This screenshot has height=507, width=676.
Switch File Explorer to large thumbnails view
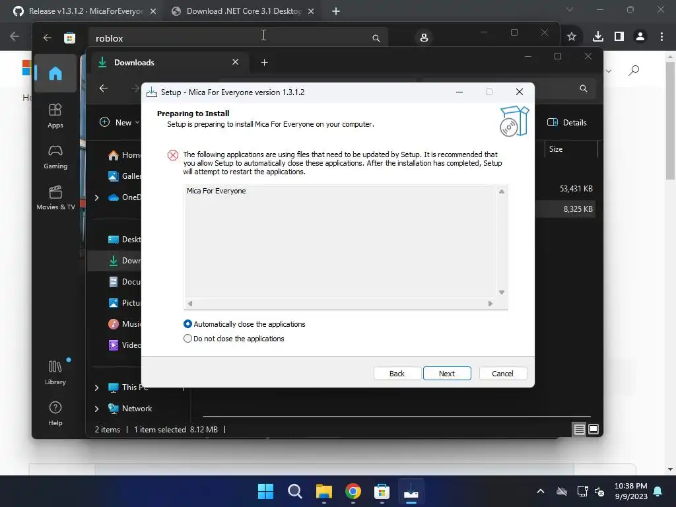[593, 429]
